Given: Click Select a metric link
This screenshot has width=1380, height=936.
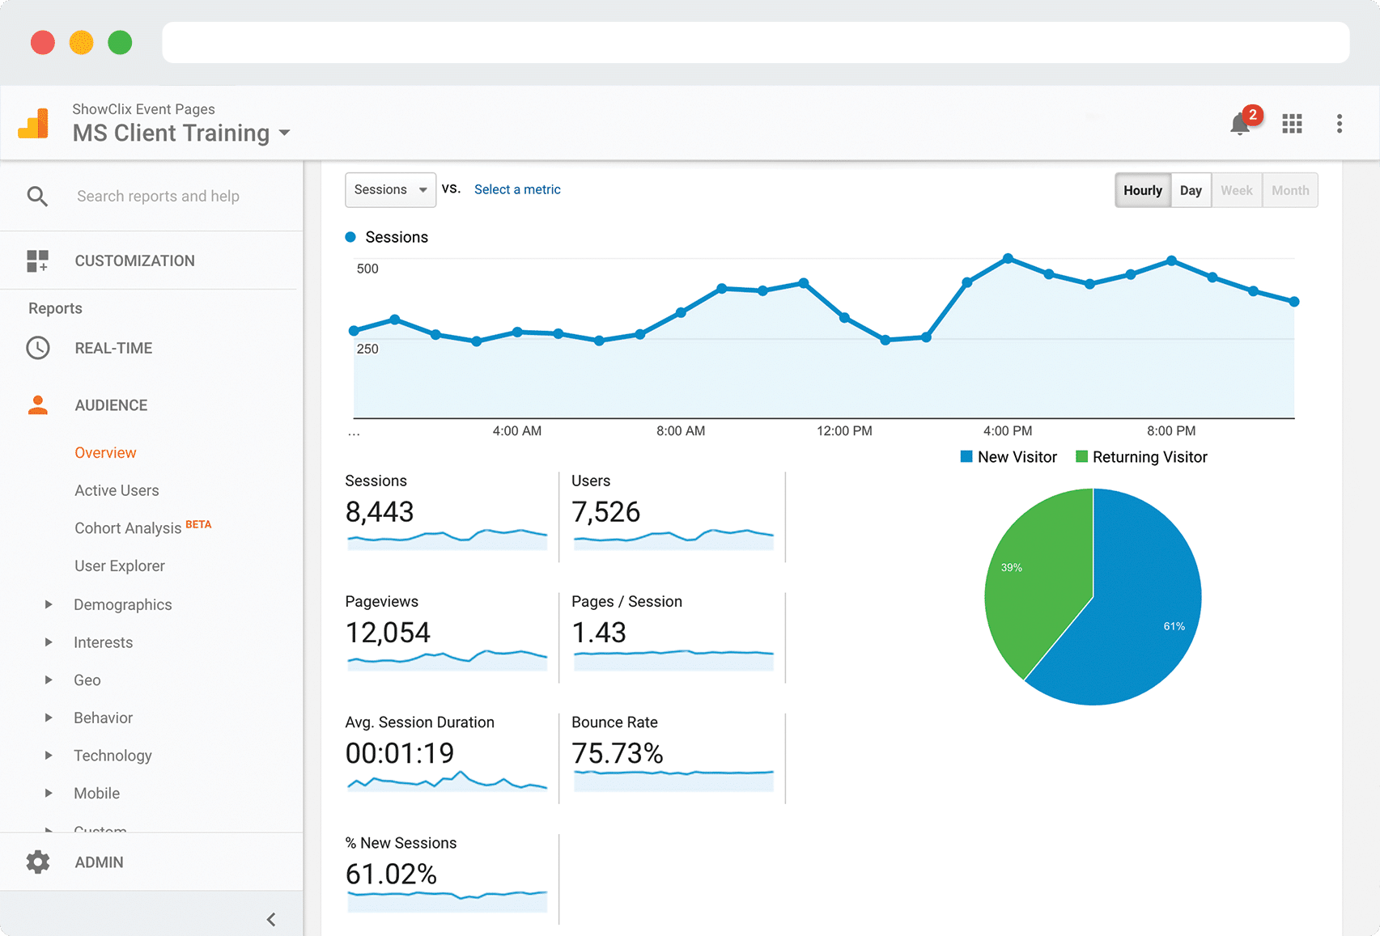Looking at the screenshot, I should 517,189.
